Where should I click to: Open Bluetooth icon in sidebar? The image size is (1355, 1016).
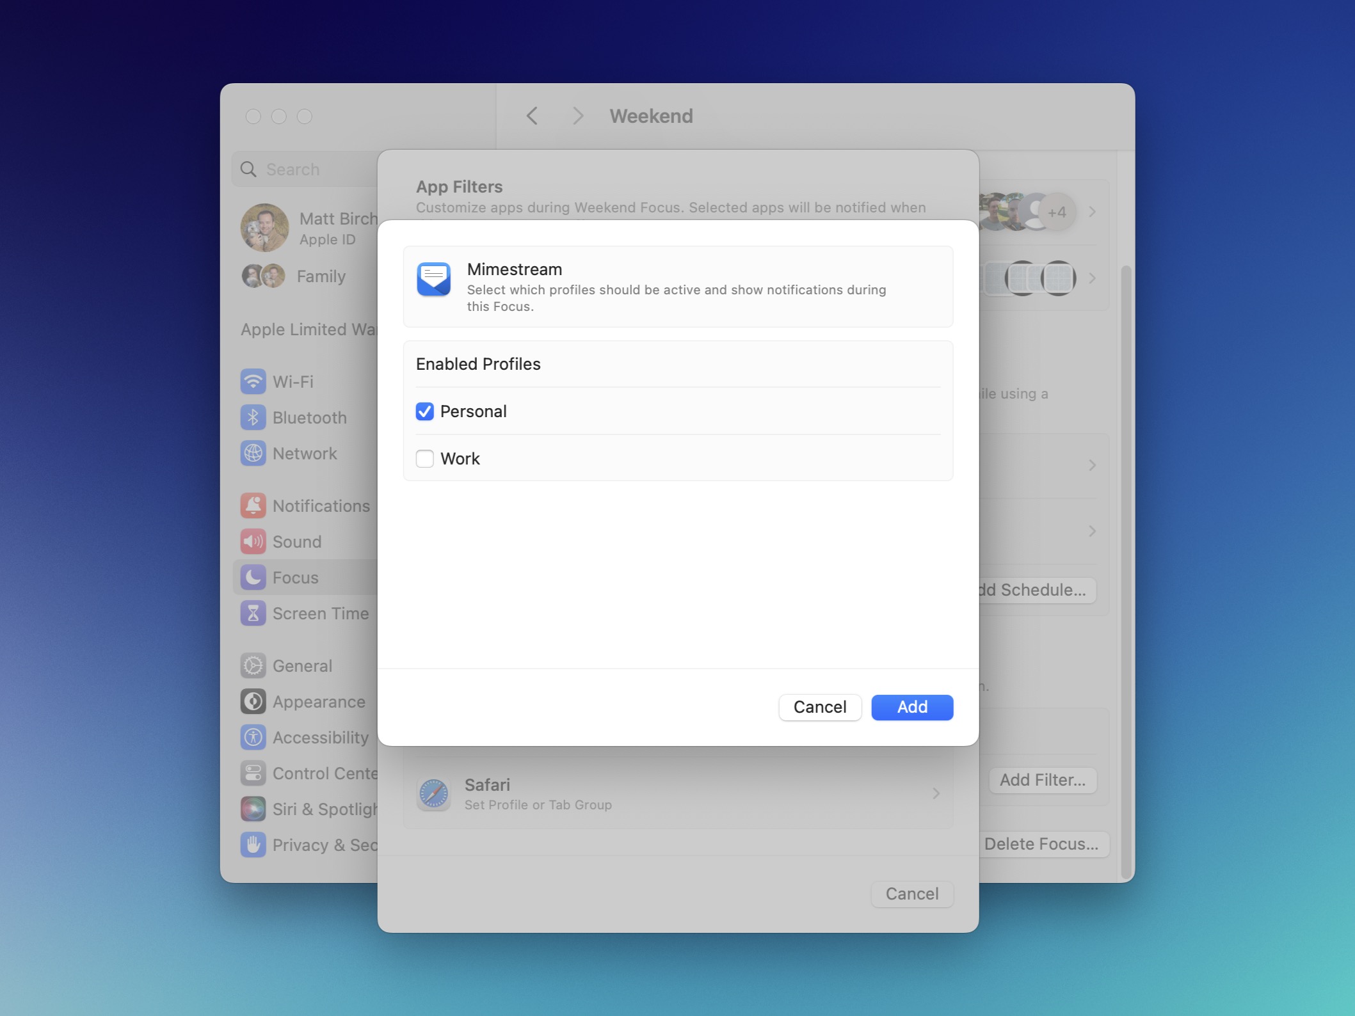[x=253, y=417]
